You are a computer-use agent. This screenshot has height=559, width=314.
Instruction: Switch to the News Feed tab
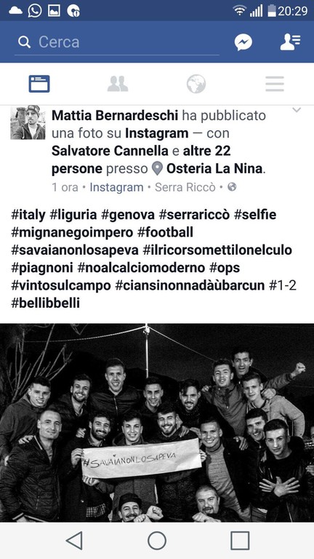(x=39, y=84)
